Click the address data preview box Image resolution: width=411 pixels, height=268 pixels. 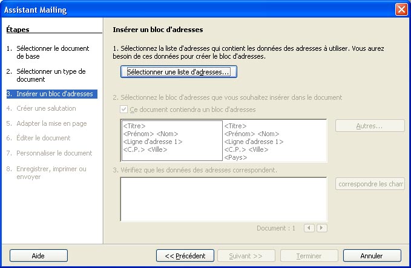(x=223, y=198)
